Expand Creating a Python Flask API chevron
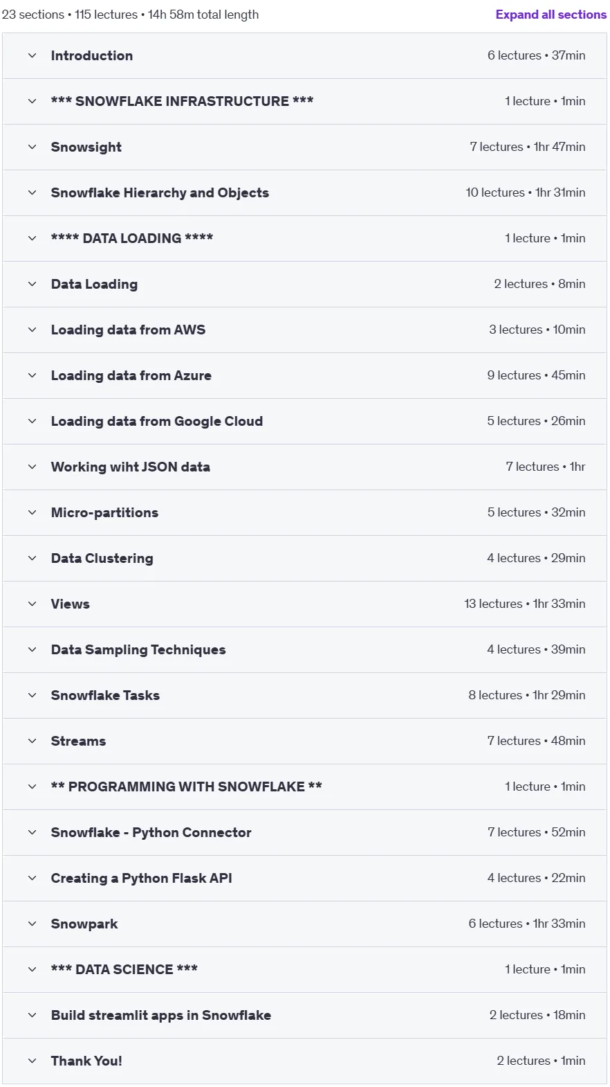Viewport: 610px width, 1087px height. (32, 878)
